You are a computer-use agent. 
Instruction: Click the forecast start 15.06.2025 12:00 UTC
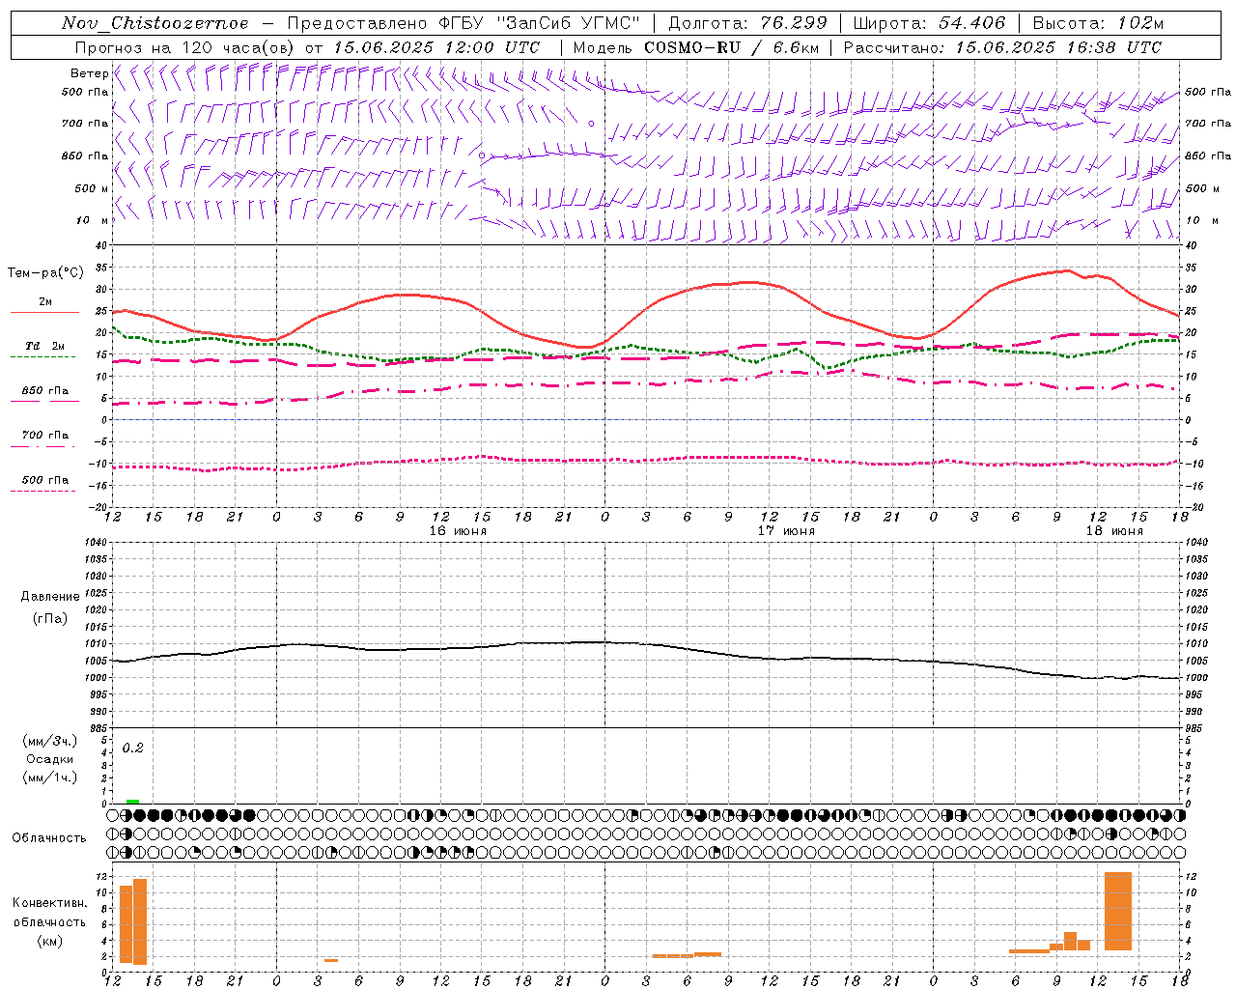pos(436,47)
